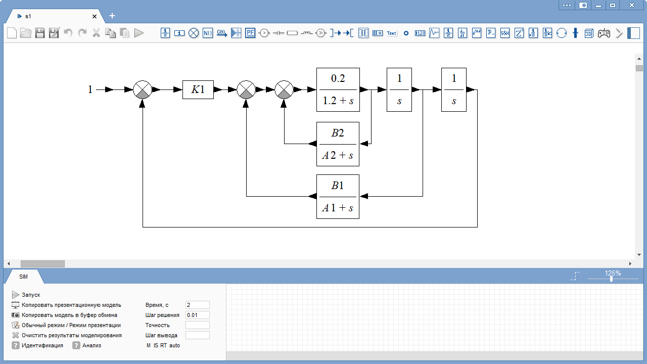Cut the selection with scissors icon

96,33
